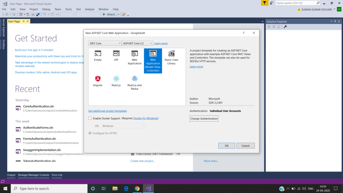Open the Analyze menu
Screen dimensions: 343x193
(89, 9)
